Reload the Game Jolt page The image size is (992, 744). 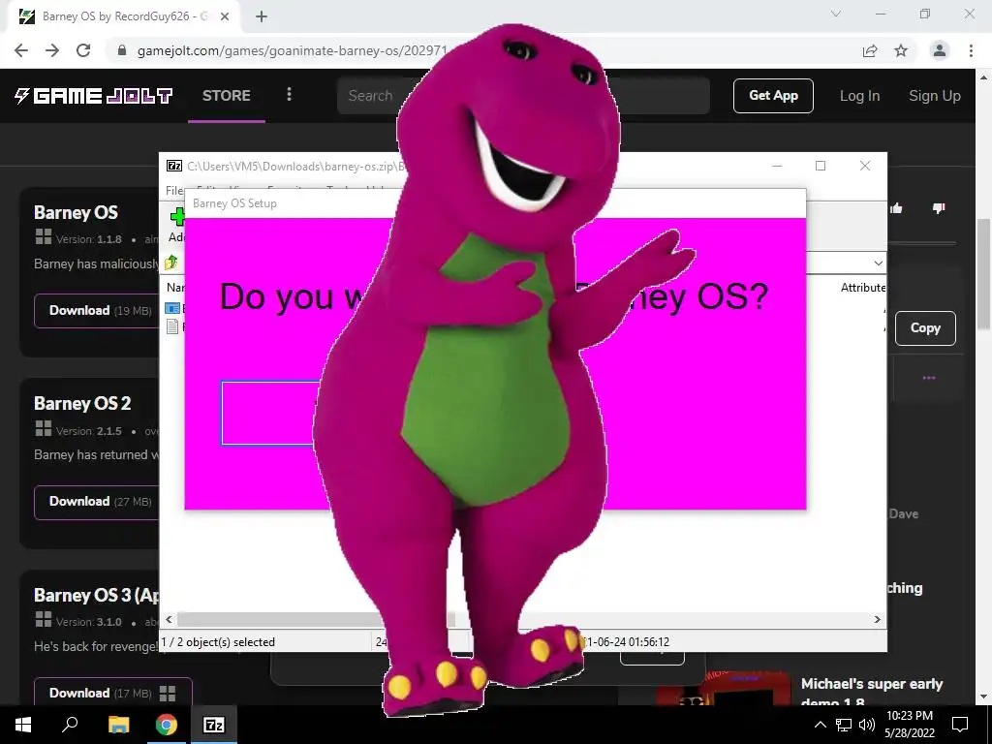point(83,50)
